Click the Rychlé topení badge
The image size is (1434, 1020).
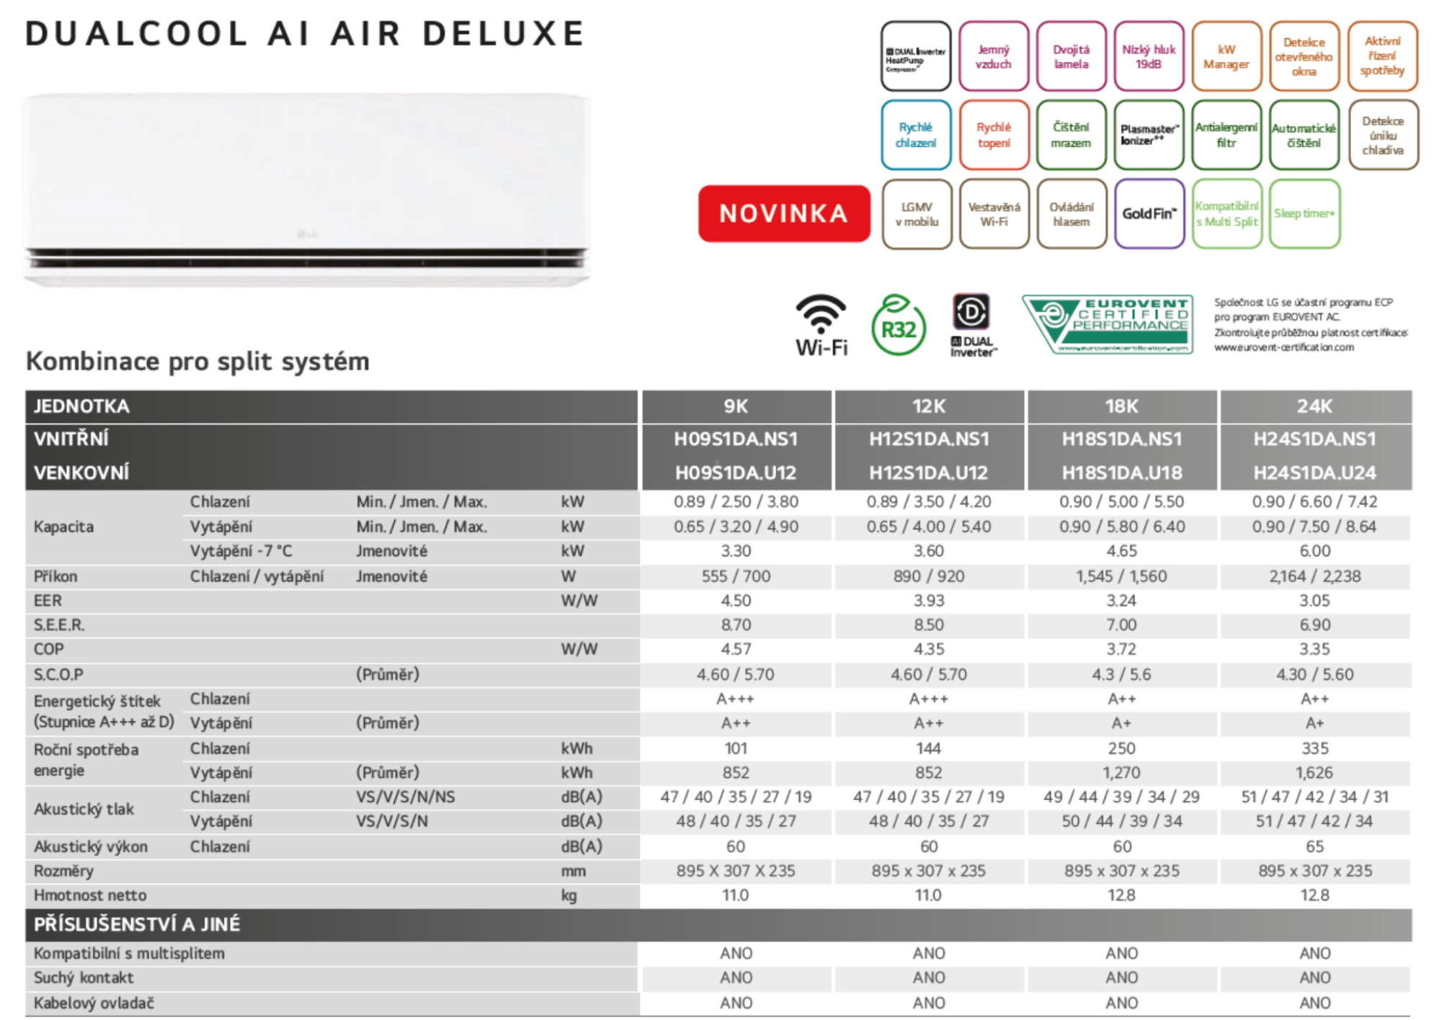(993, 135)
